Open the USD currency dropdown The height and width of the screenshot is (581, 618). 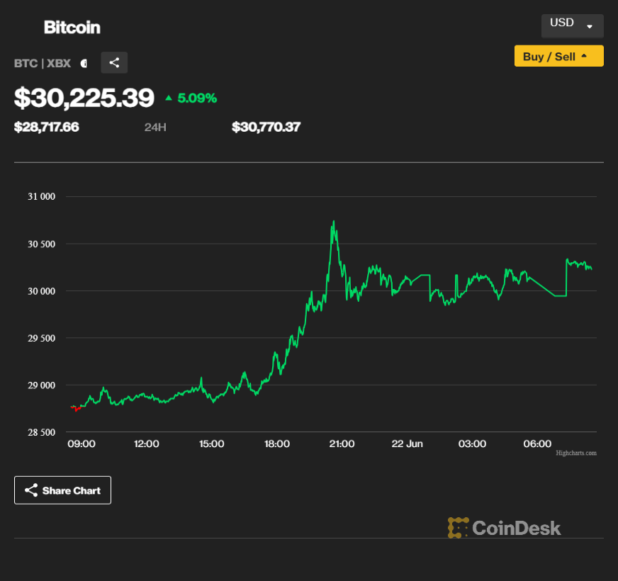point(572,25)
